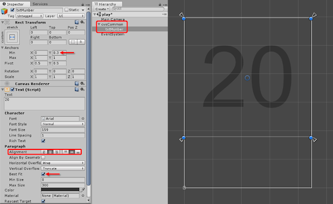The image size is (333, 204).
Task: Open the anchor presets stretch box
Action: pos(12,37)
